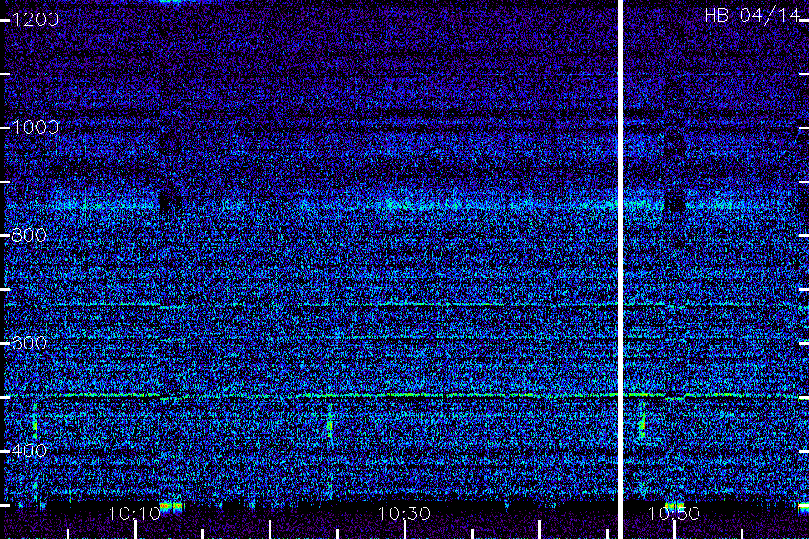Click the 1200 frequency axis label
The height and width of the screenshot is (539, 809).
coord(35,20)
